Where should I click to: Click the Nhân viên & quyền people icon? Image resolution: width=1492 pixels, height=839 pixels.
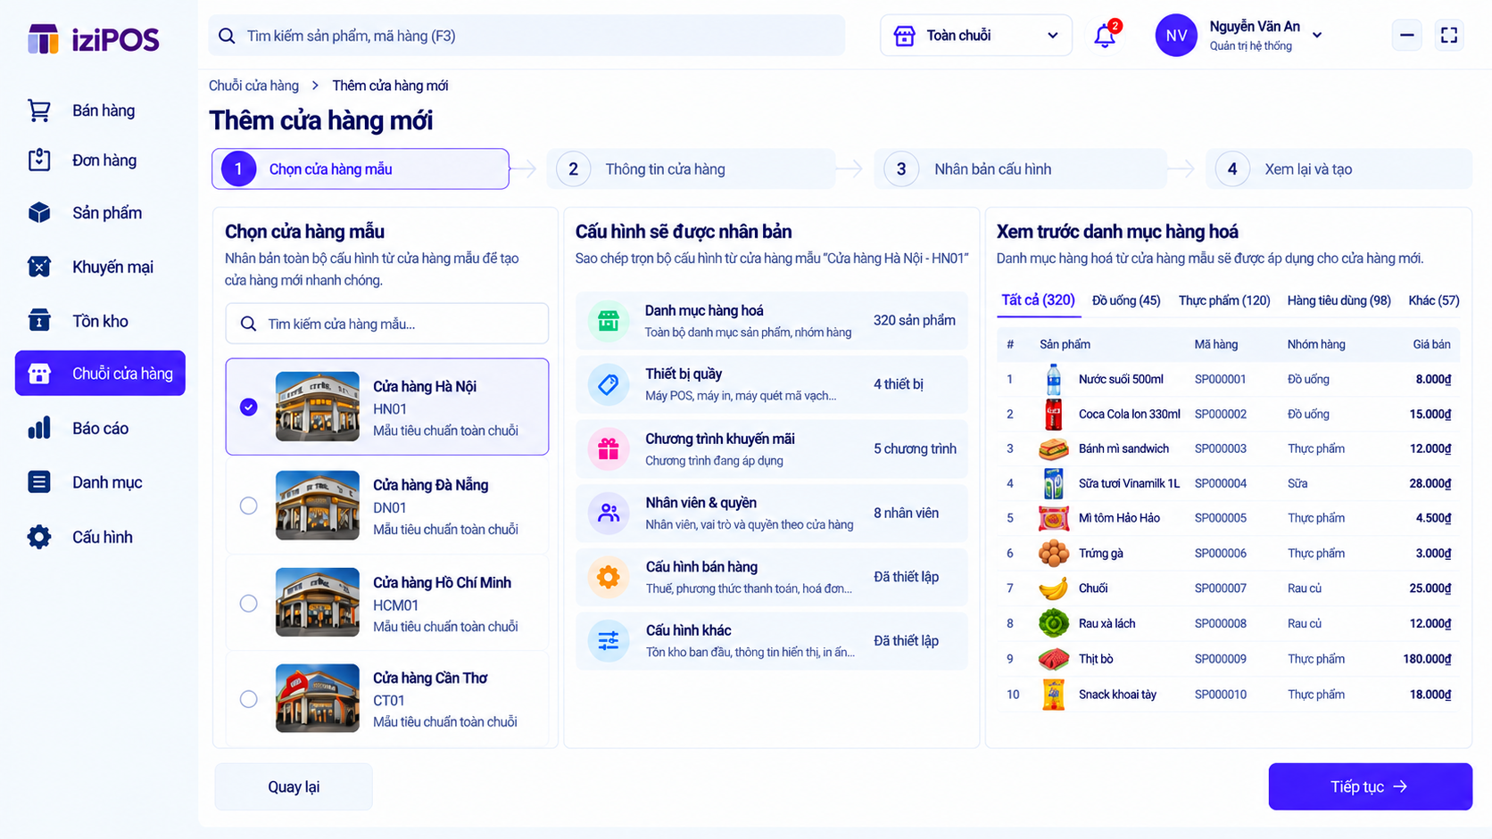click(609, 514)
